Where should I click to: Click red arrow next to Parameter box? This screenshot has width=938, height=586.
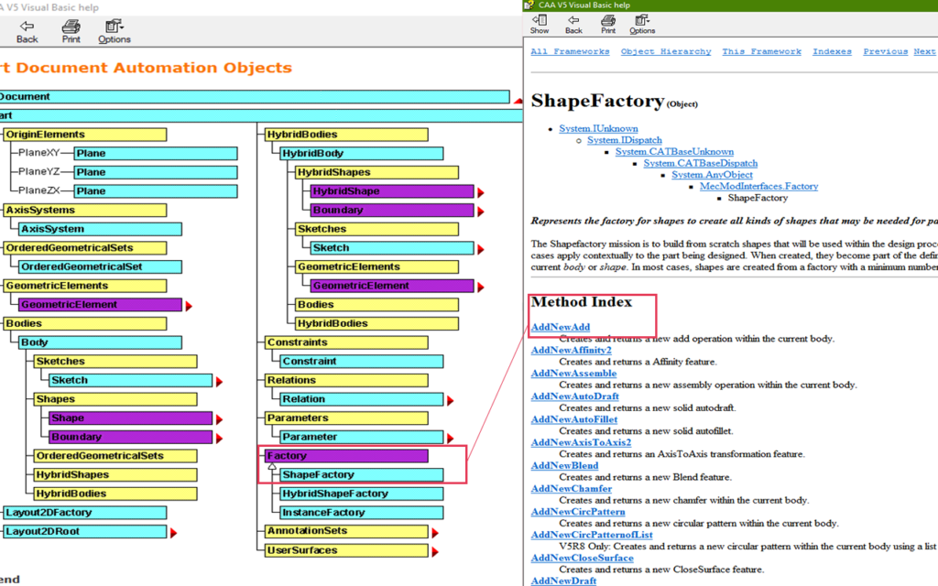click(450, 439)
